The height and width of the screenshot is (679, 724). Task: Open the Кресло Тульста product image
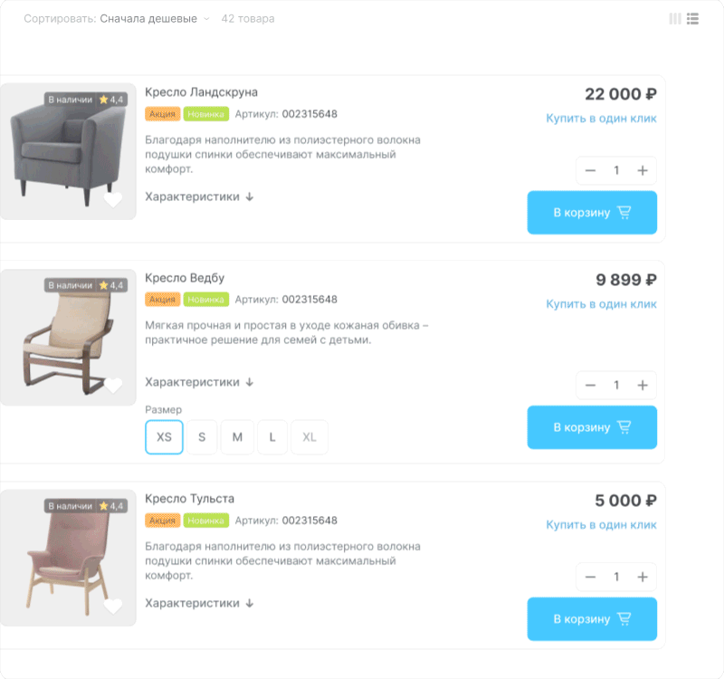(x=68, y=558)
